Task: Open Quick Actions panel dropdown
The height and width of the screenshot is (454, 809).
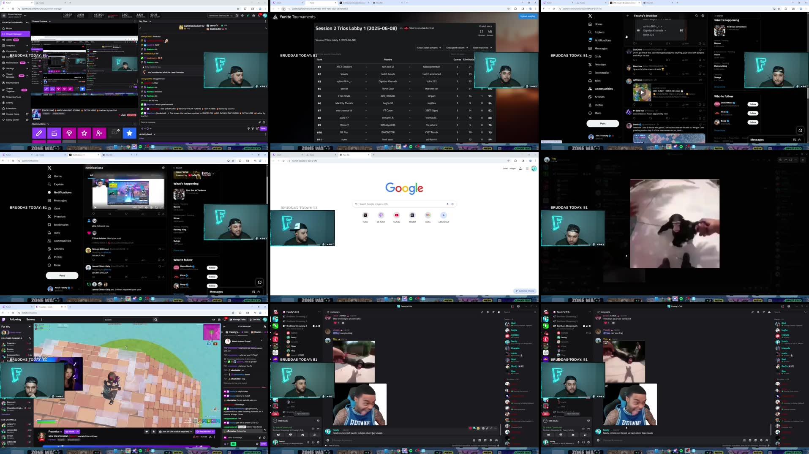Action: point(48,124)
